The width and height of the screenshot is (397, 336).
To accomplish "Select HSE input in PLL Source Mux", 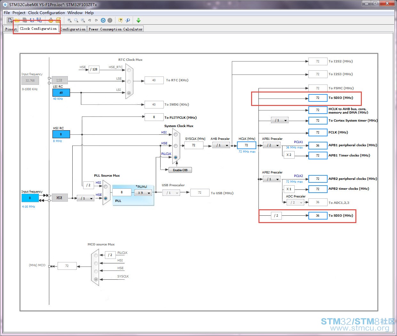I will (106, 198).
